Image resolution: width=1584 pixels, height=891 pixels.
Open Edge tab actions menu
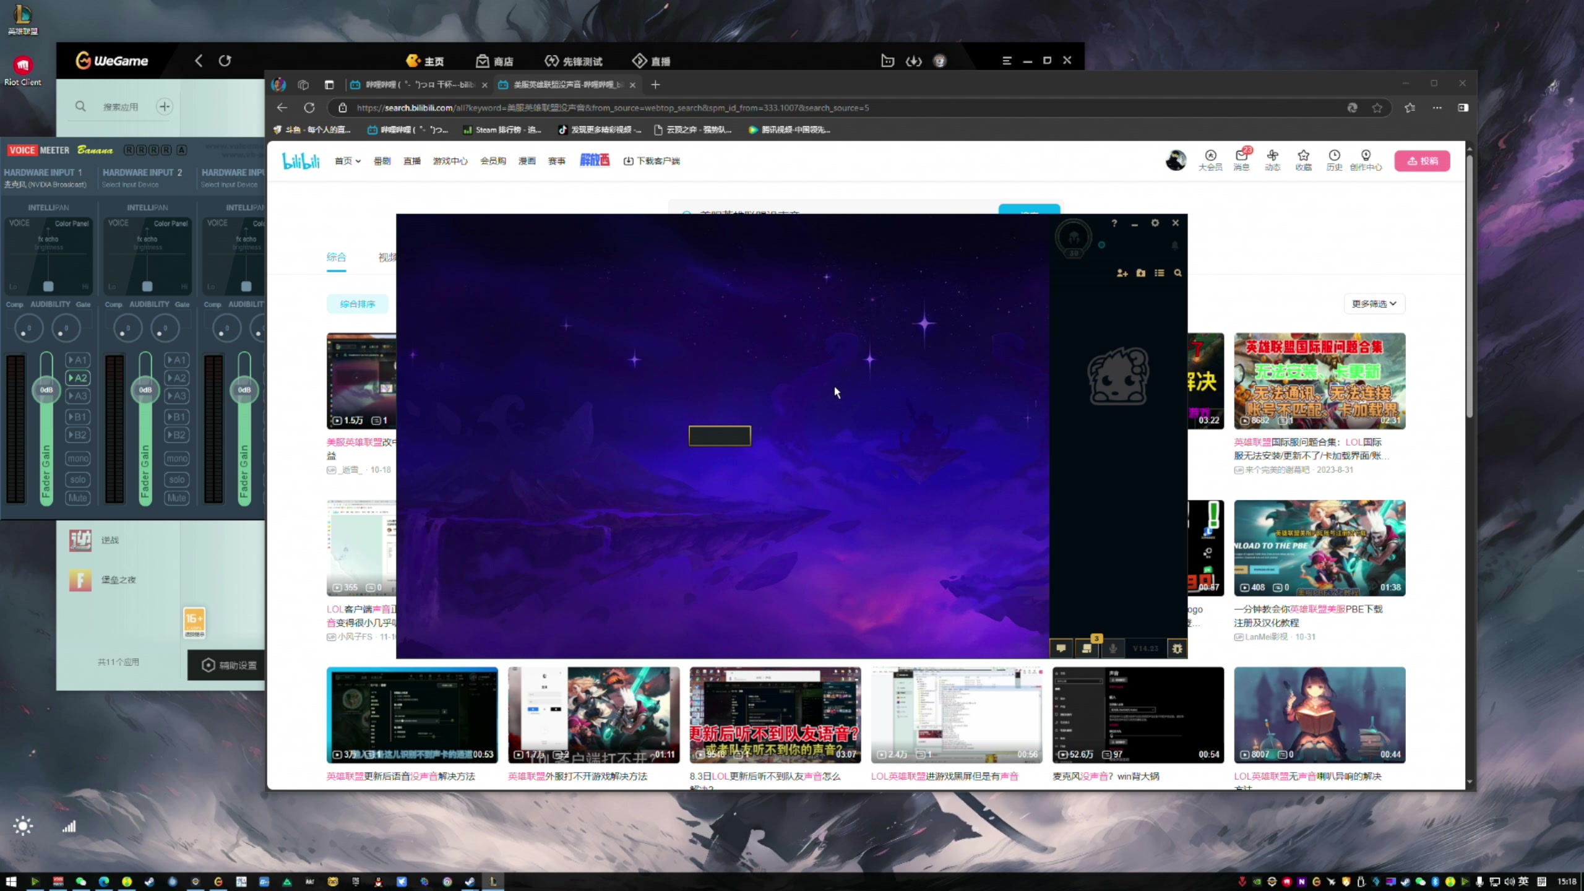(329, 85)
